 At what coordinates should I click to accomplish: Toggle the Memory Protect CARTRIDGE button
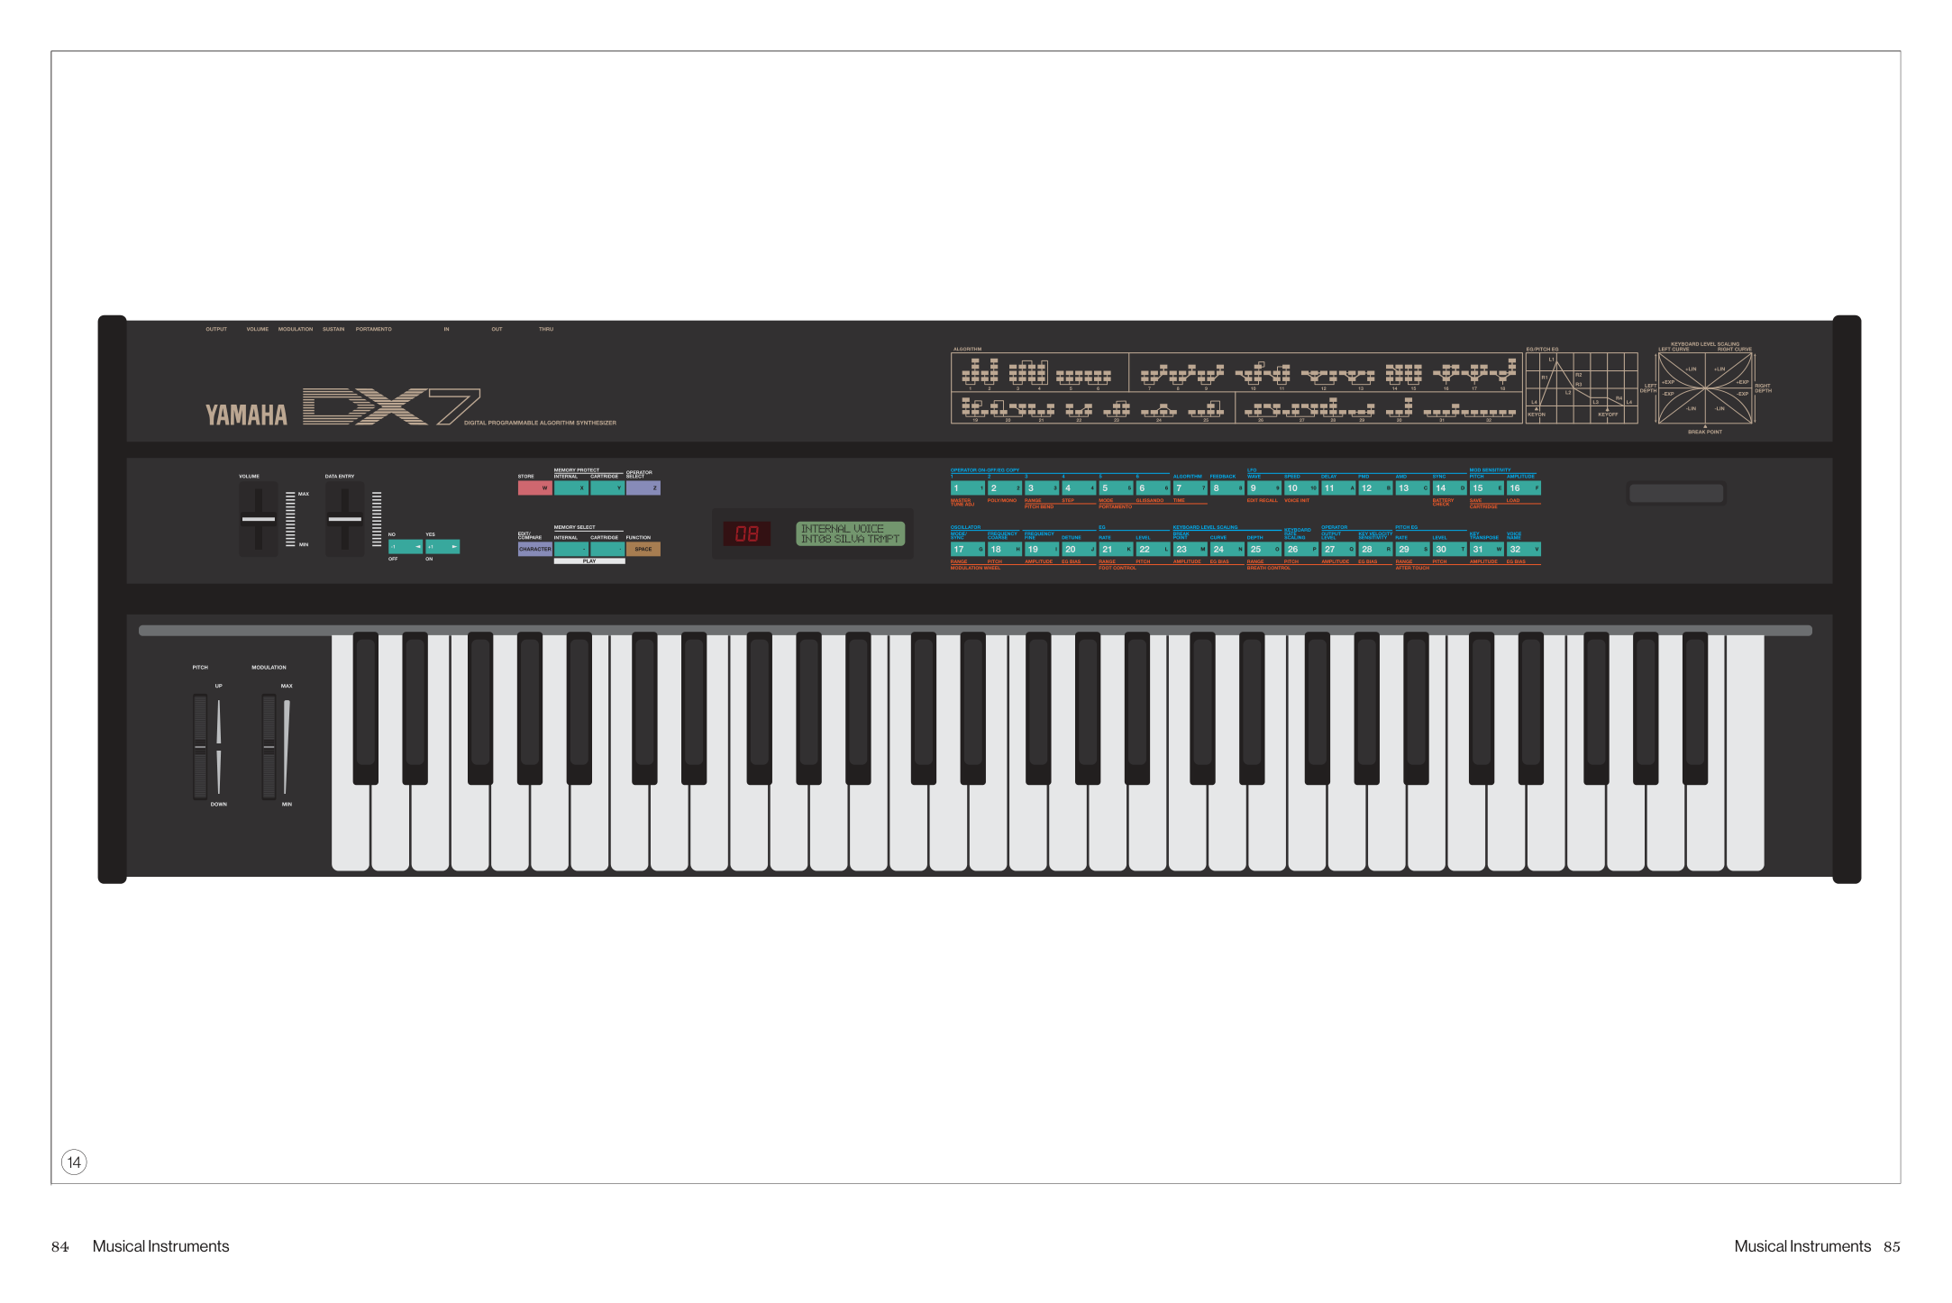(607, 488)
